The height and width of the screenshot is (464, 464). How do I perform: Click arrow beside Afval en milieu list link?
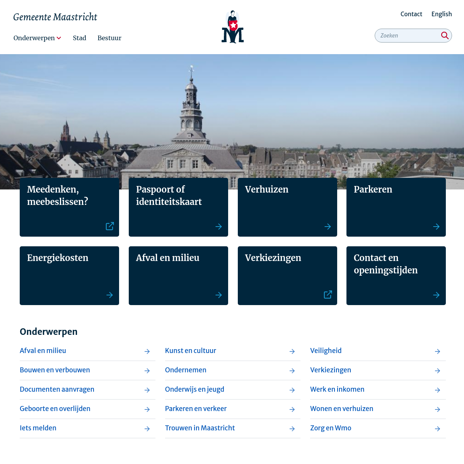coord(147,351)
